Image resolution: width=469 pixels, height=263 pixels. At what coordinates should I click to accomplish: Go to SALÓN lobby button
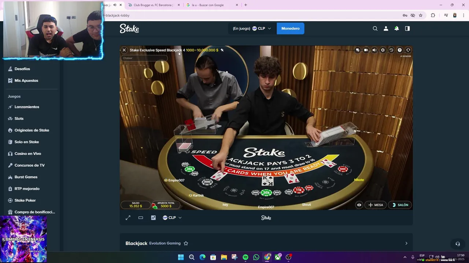click(400, 205)
